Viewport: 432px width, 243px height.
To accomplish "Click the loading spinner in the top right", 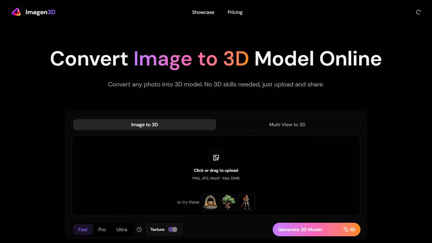I will pos(418,12).
